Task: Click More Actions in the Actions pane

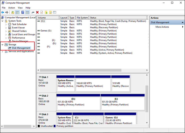Action: pos(162,27)
